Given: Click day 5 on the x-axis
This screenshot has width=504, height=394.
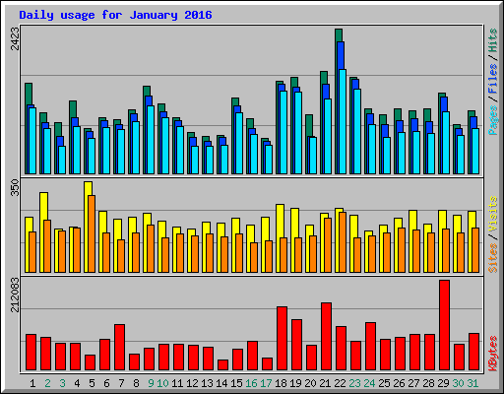Looking at the screenshot, I should coord(92,383).
